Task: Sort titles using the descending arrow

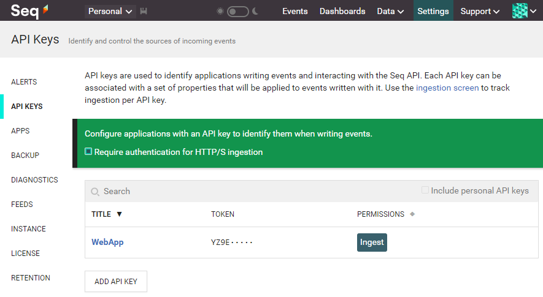Action: 119,214
